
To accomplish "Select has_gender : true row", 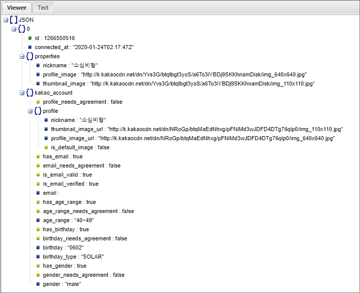I will (x=65, y=266).
